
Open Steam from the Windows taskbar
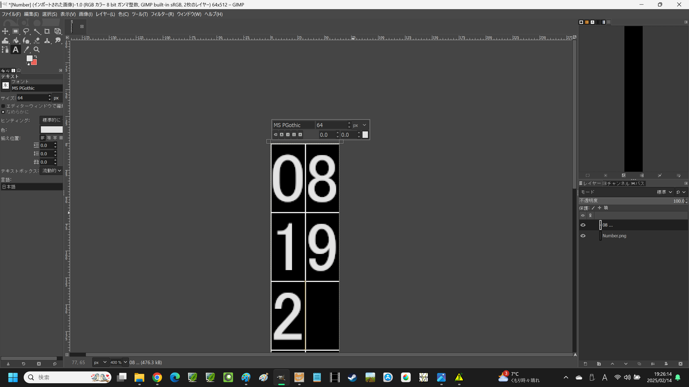coord(352,378)
